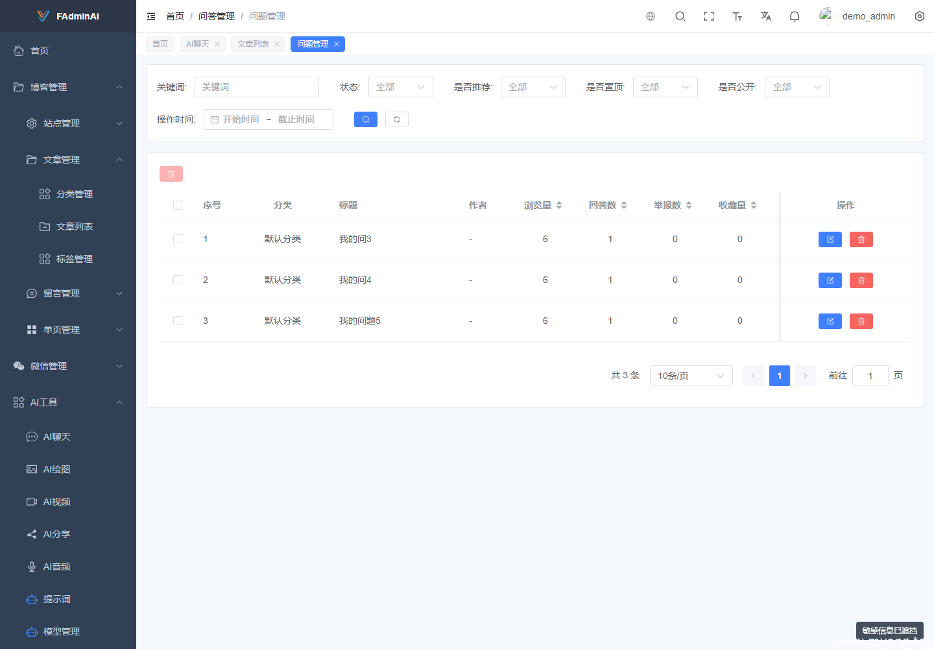Collapse the AI工具 sidebar menu
Viewport: 934px width, 649px height.
pyautogui.click(x=68, y=402)
